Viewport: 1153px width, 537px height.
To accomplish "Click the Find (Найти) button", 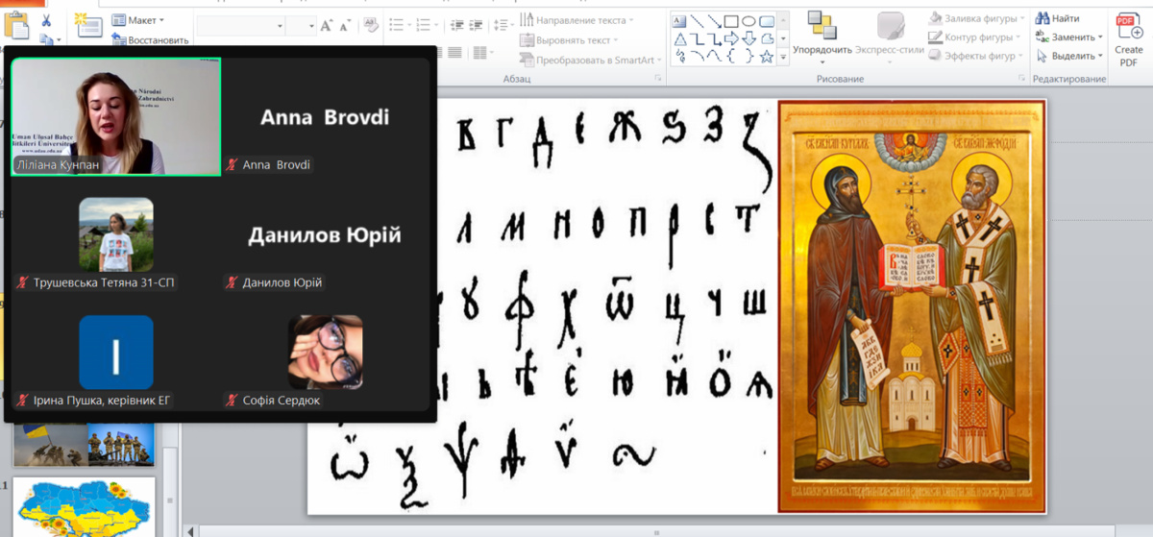I will 1057,18.
